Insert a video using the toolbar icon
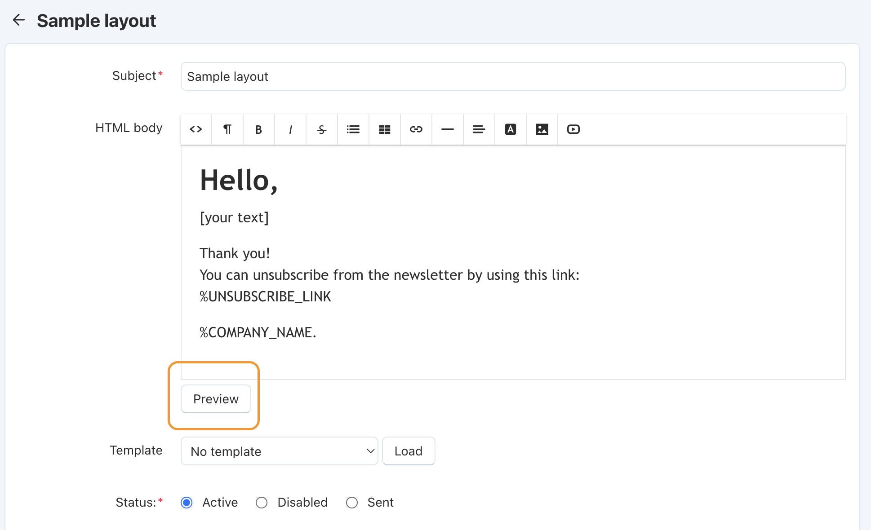871x530 pixels. (573, 129)
